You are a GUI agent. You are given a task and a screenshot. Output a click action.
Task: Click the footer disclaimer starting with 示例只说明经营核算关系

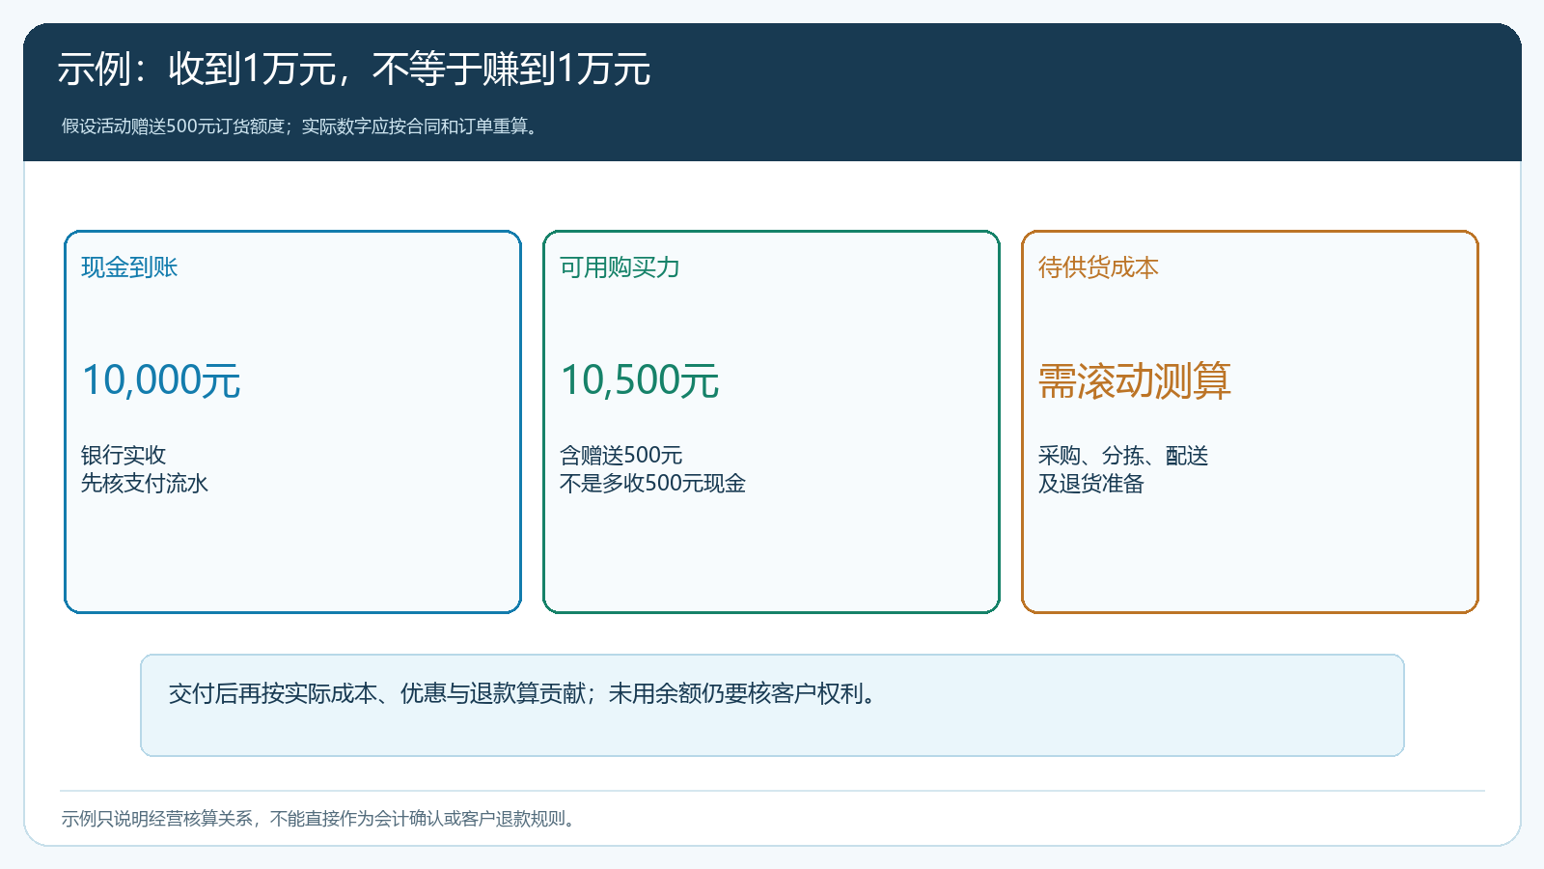click(x=320, y=819)
